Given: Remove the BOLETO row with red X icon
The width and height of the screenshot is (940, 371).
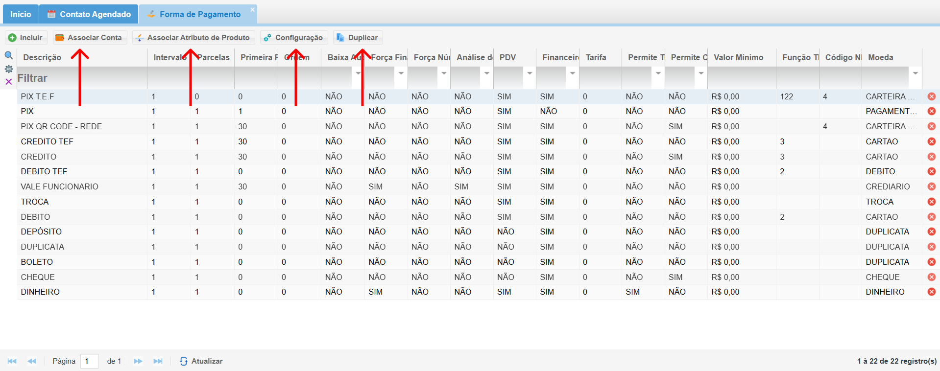Looking at the screenshot, I should click(931, 262).
